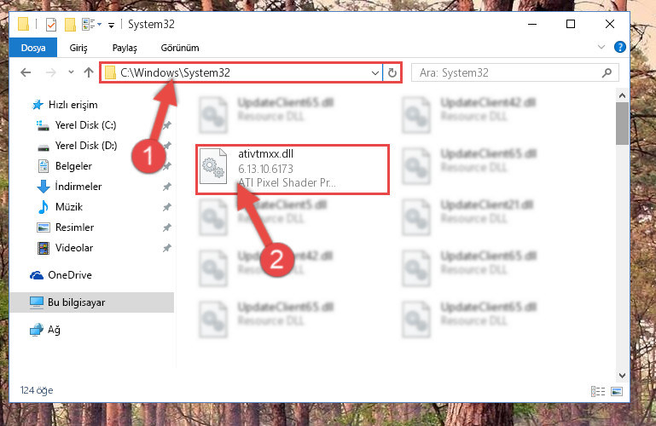Unpin İndirmeler from quick access pin icon
656x426 pixels.
point(167,187)
